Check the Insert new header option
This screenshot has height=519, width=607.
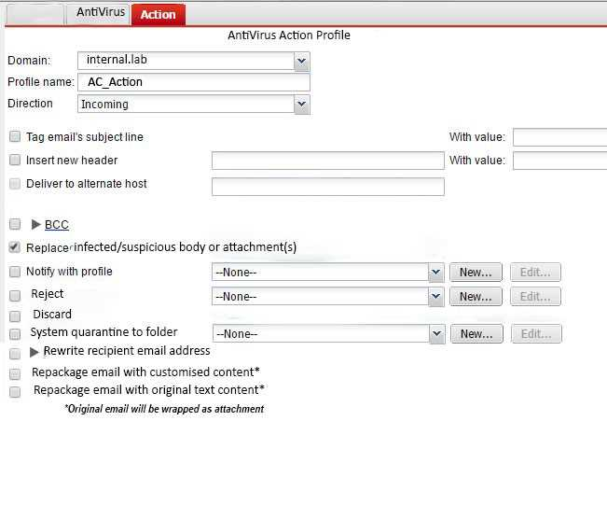15,161
